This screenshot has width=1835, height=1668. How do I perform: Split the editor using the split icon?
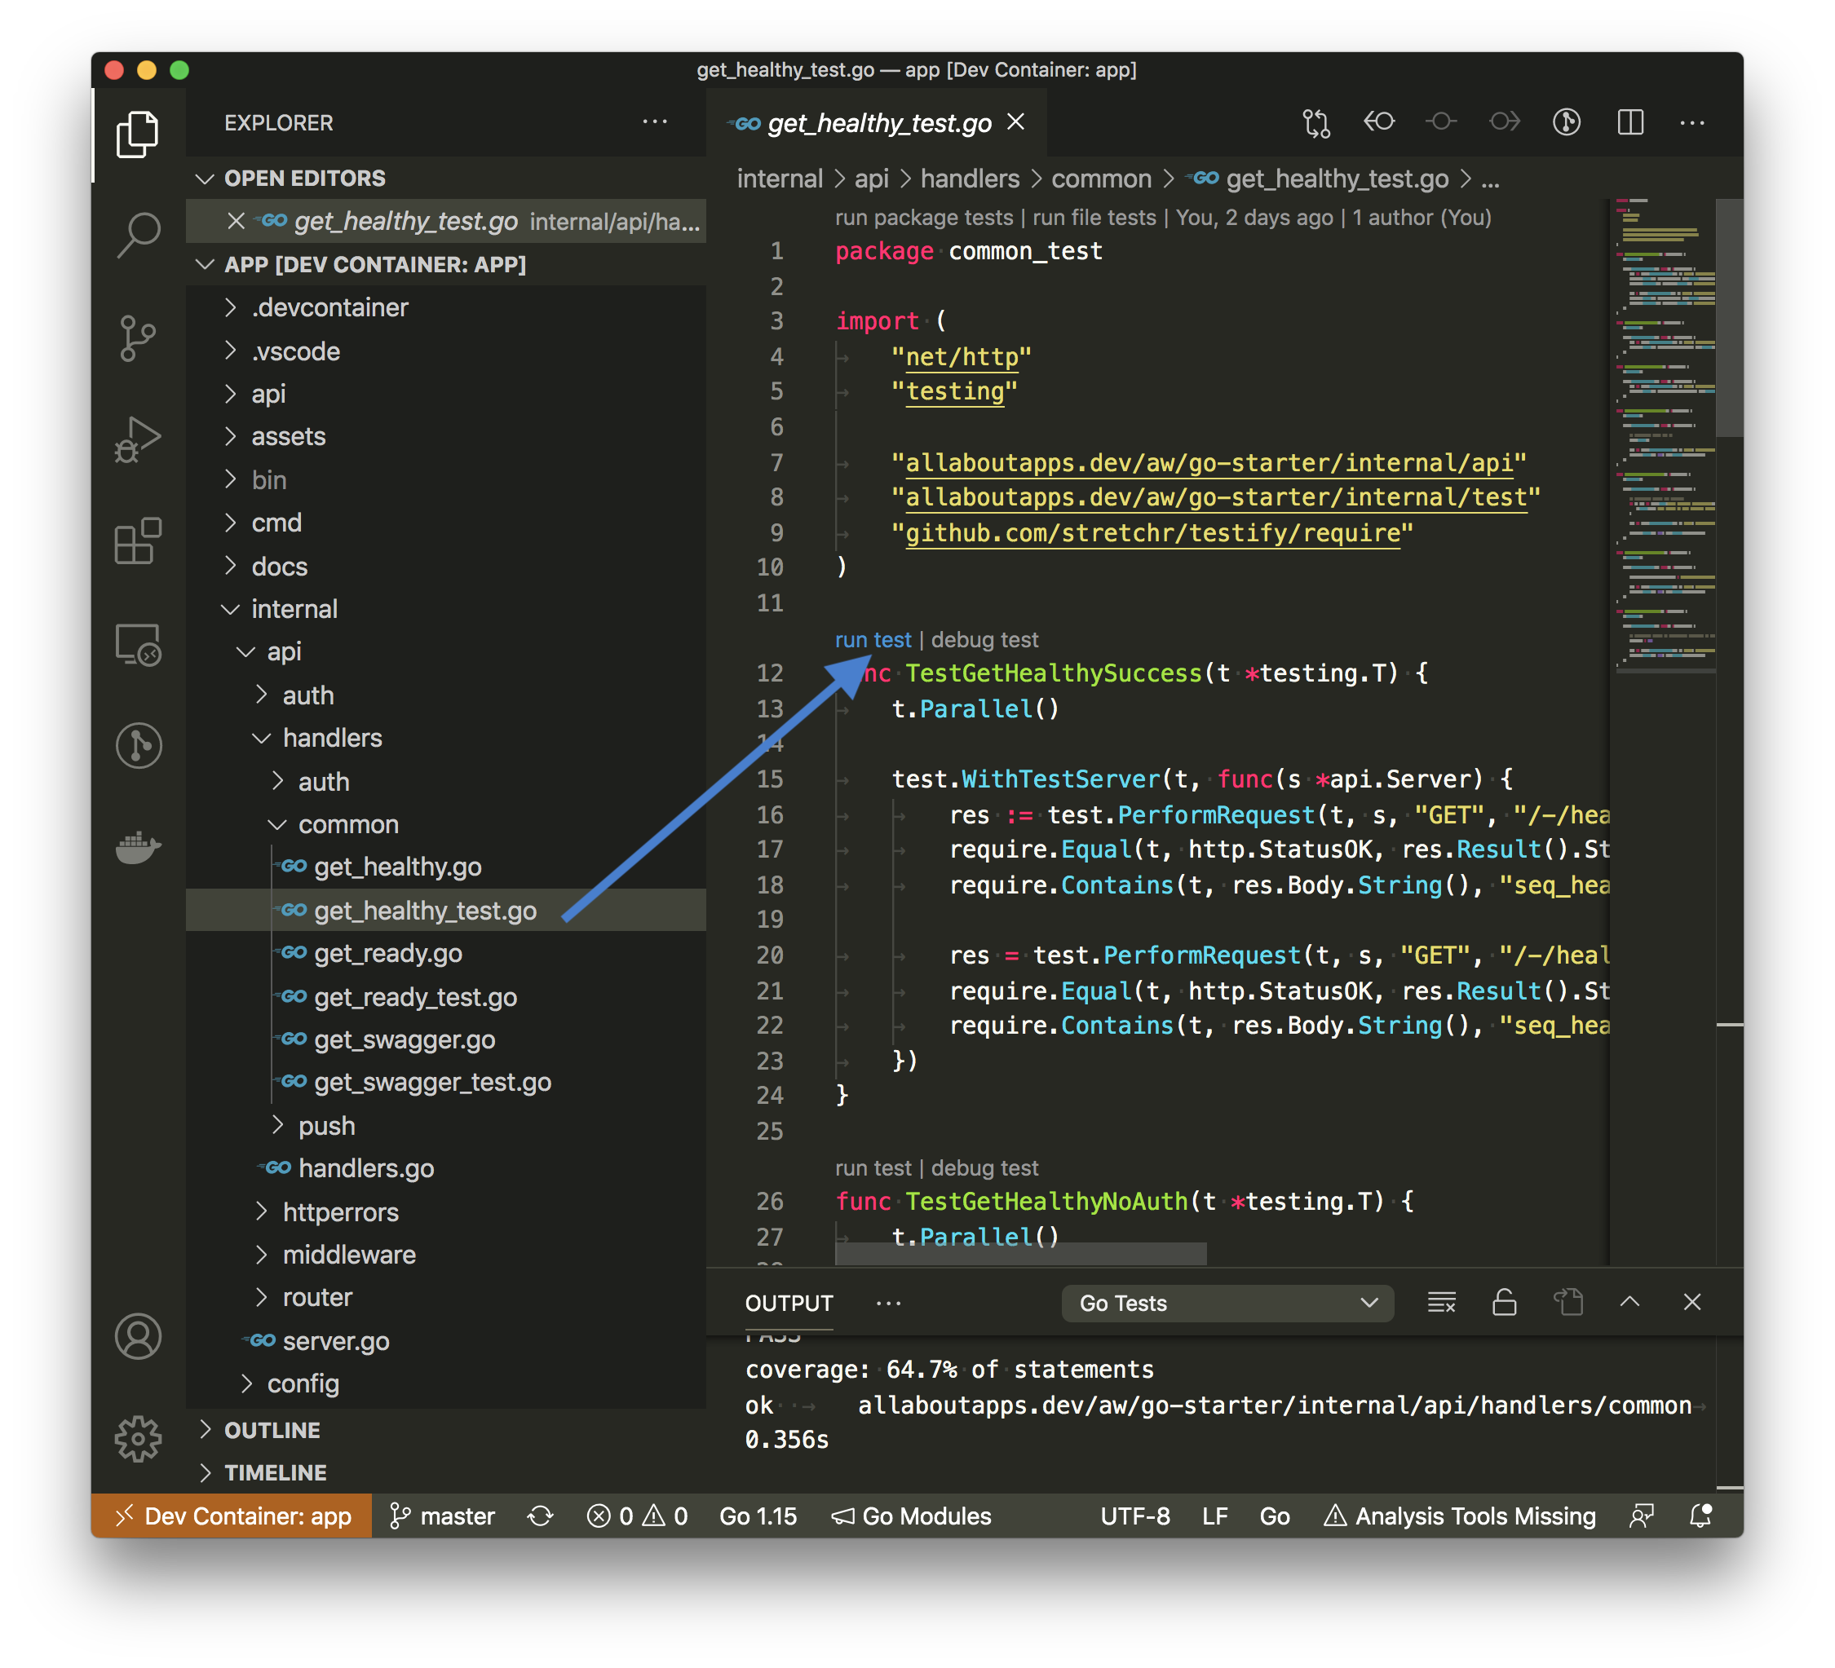tap(1629, 122)
